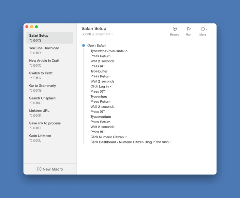Click the New Macro label
The height and width of the screenshot is (198, 240).
(53, 169)
